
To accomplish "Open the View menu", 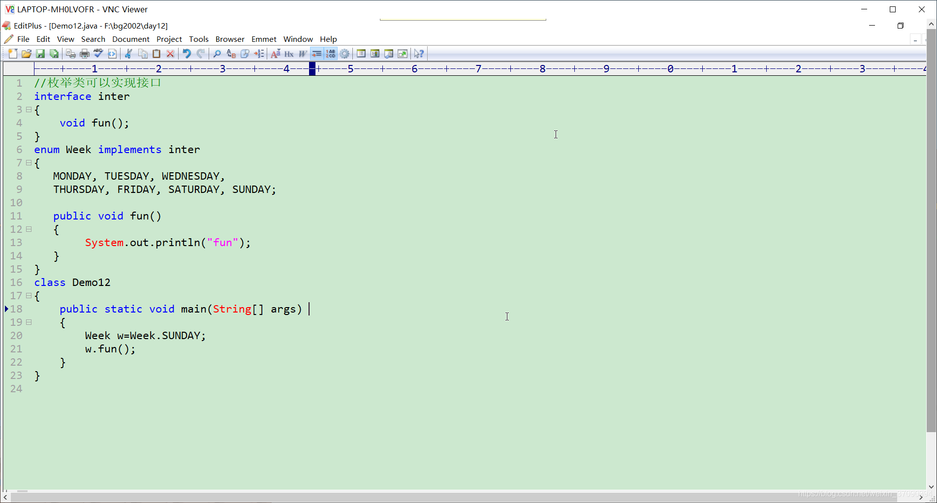I will click(x=65, y=39).
